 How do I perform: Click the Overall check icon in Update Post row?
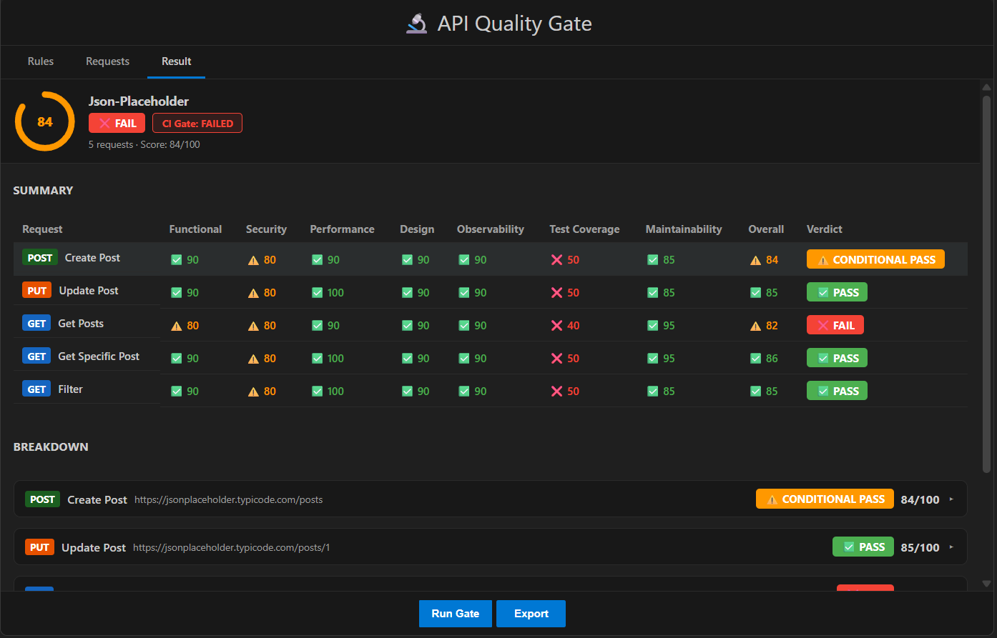click(756, 293)
